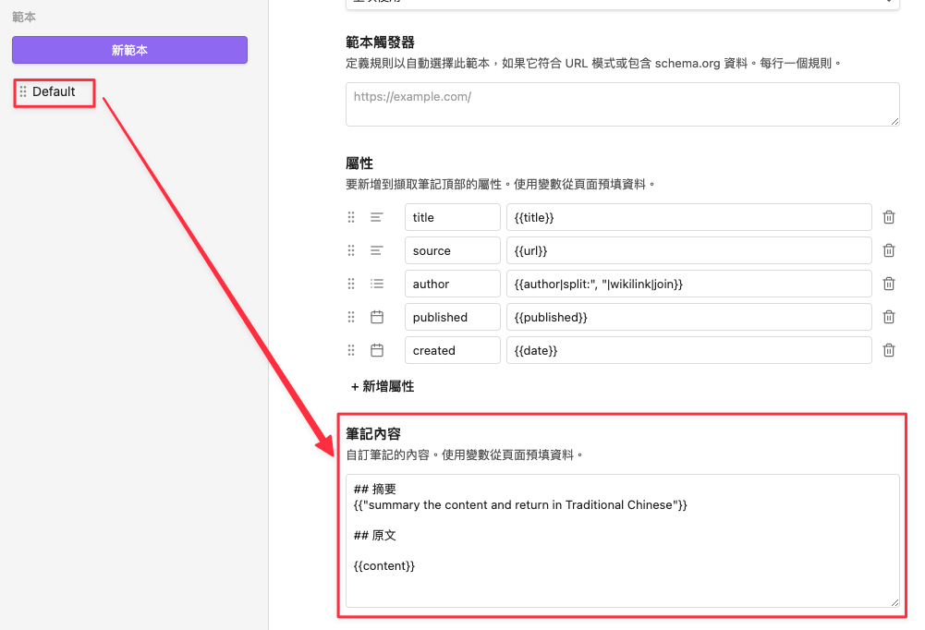Click the calendar icon of published property

377,316
